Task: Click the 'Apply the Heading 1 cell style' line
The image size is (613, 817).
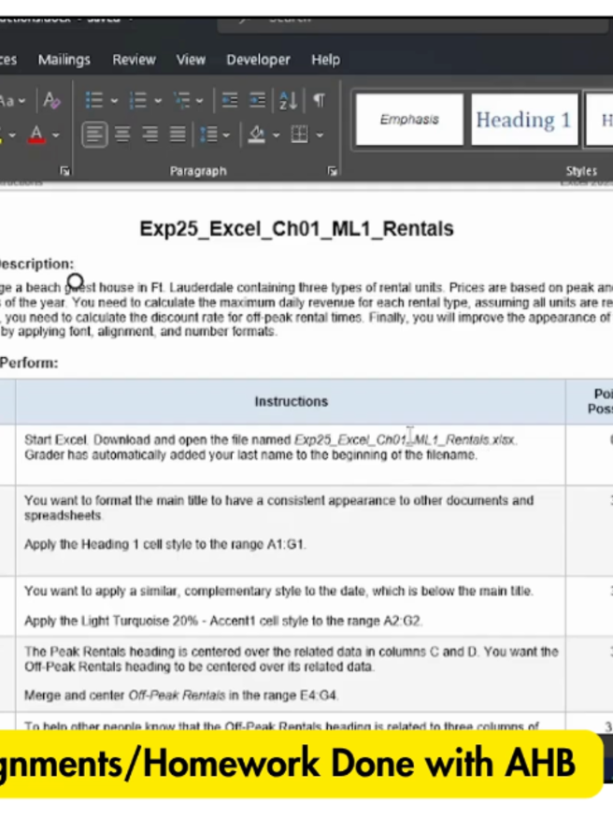Action: point(165,544)
